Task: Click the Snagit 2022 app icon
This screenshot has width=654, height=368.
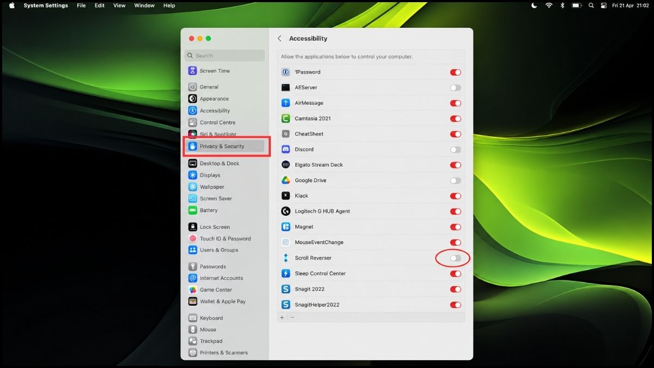Action: [286, 289]
